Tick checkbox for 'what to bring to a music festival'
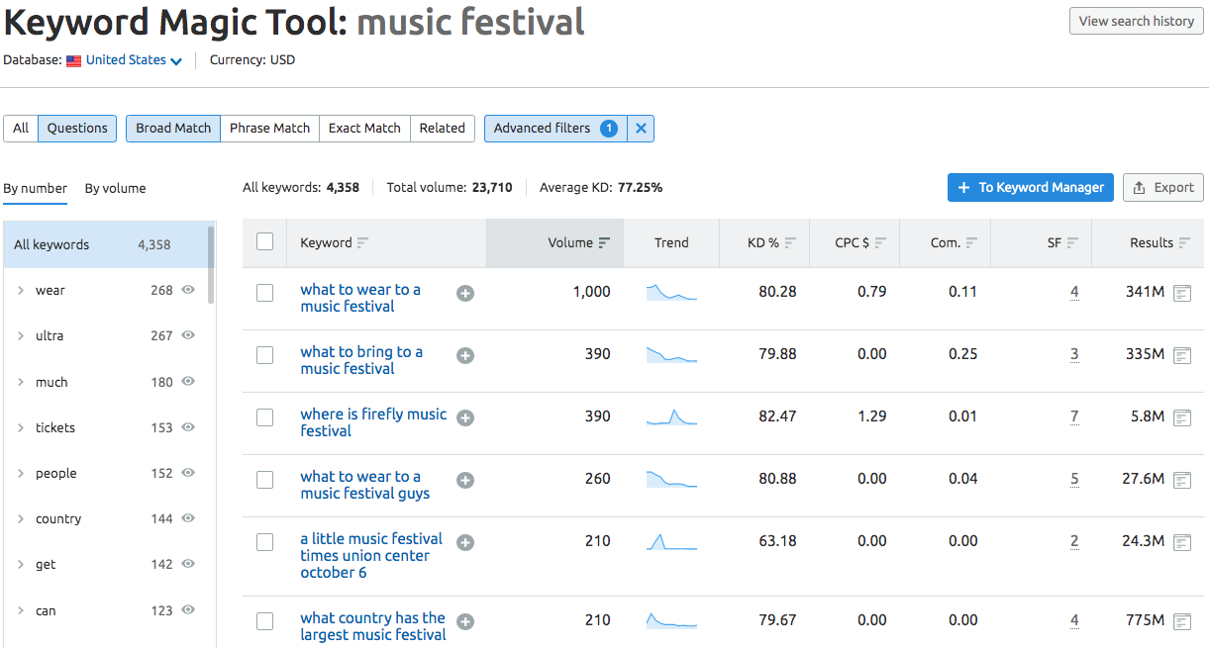This screenshot has height=648, width=1209. [x=264, y=355]
